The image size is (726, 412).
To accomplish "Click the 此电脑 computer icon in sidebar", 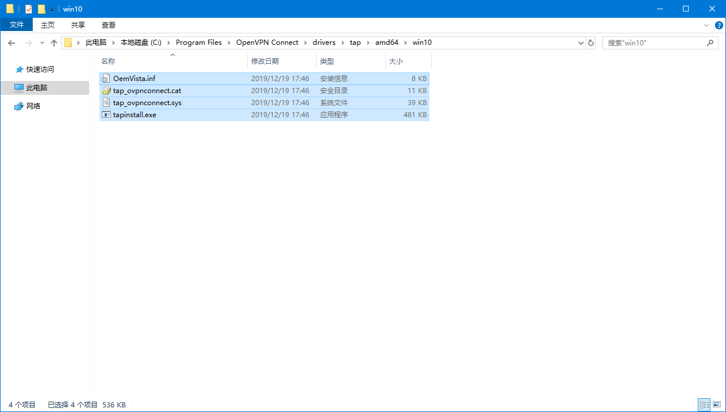I will (19, 88).
